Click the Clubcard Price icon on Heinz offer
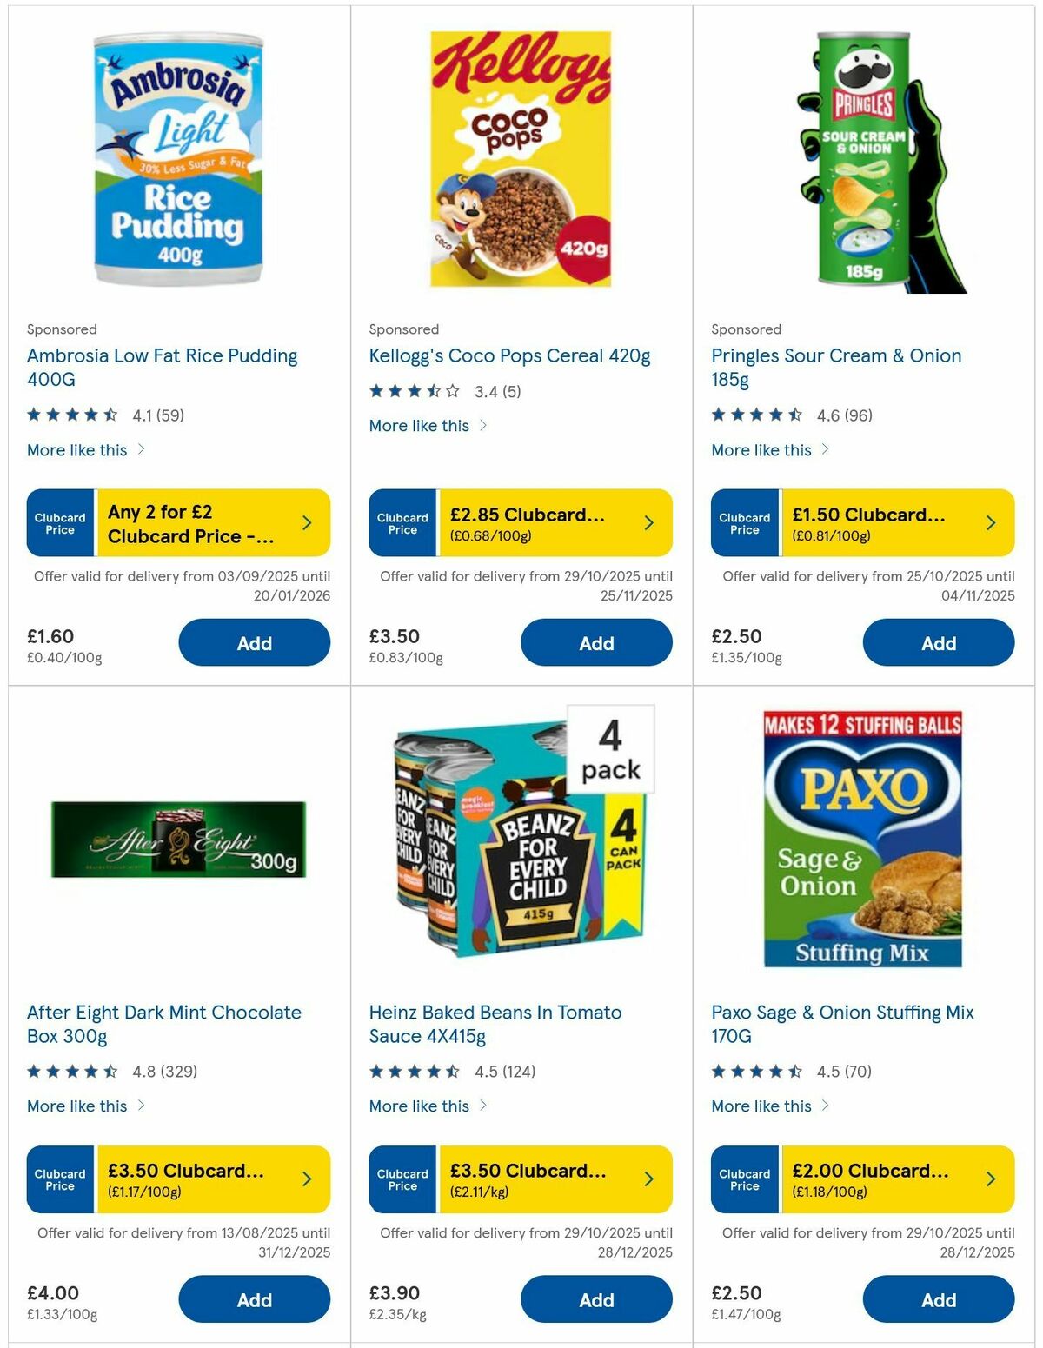1043x1348 pixels. [x=401, y=1179]
